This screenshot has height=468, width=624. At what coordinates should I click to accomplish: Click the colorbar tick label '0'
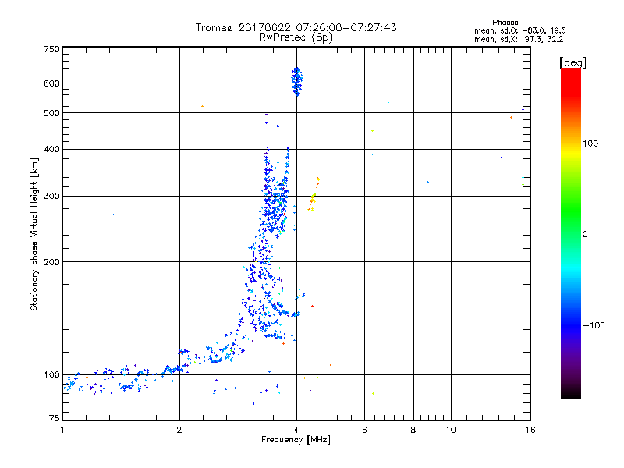585,235
